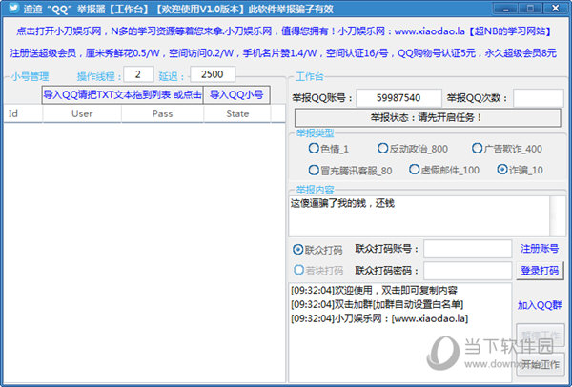Select the 反动政治_800 report type
Image resolution: width=572 pixels, height=387 pixels.
point(413,149)
